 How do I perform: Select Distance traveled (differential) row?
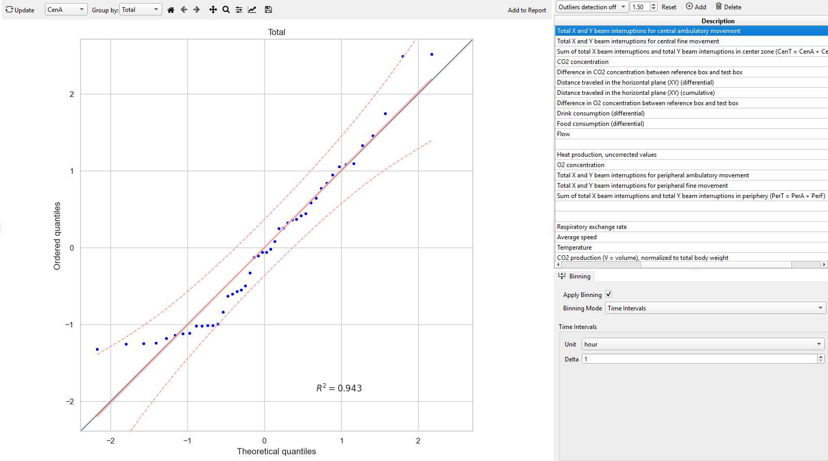pyautogui.click(x=691, y=83)
